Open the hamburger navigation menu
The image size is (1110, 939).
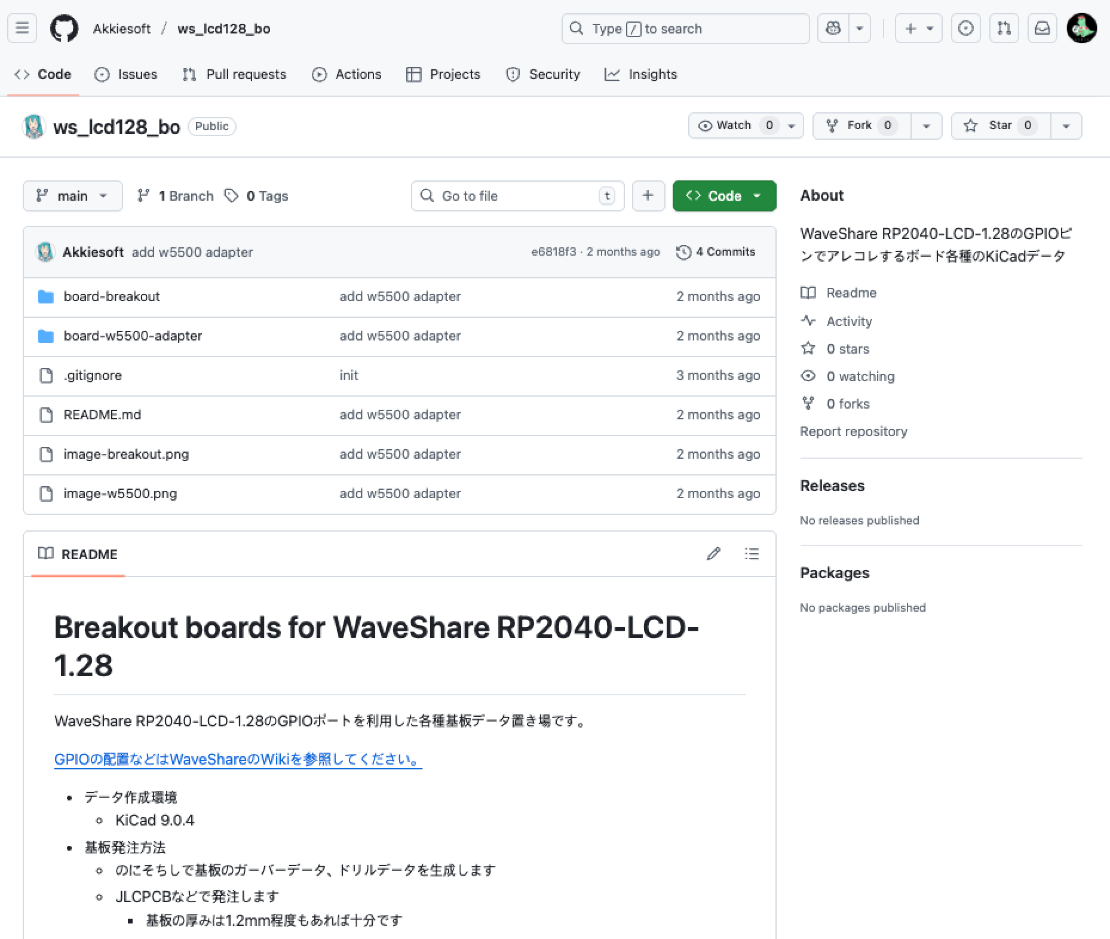tap(22, 29)
